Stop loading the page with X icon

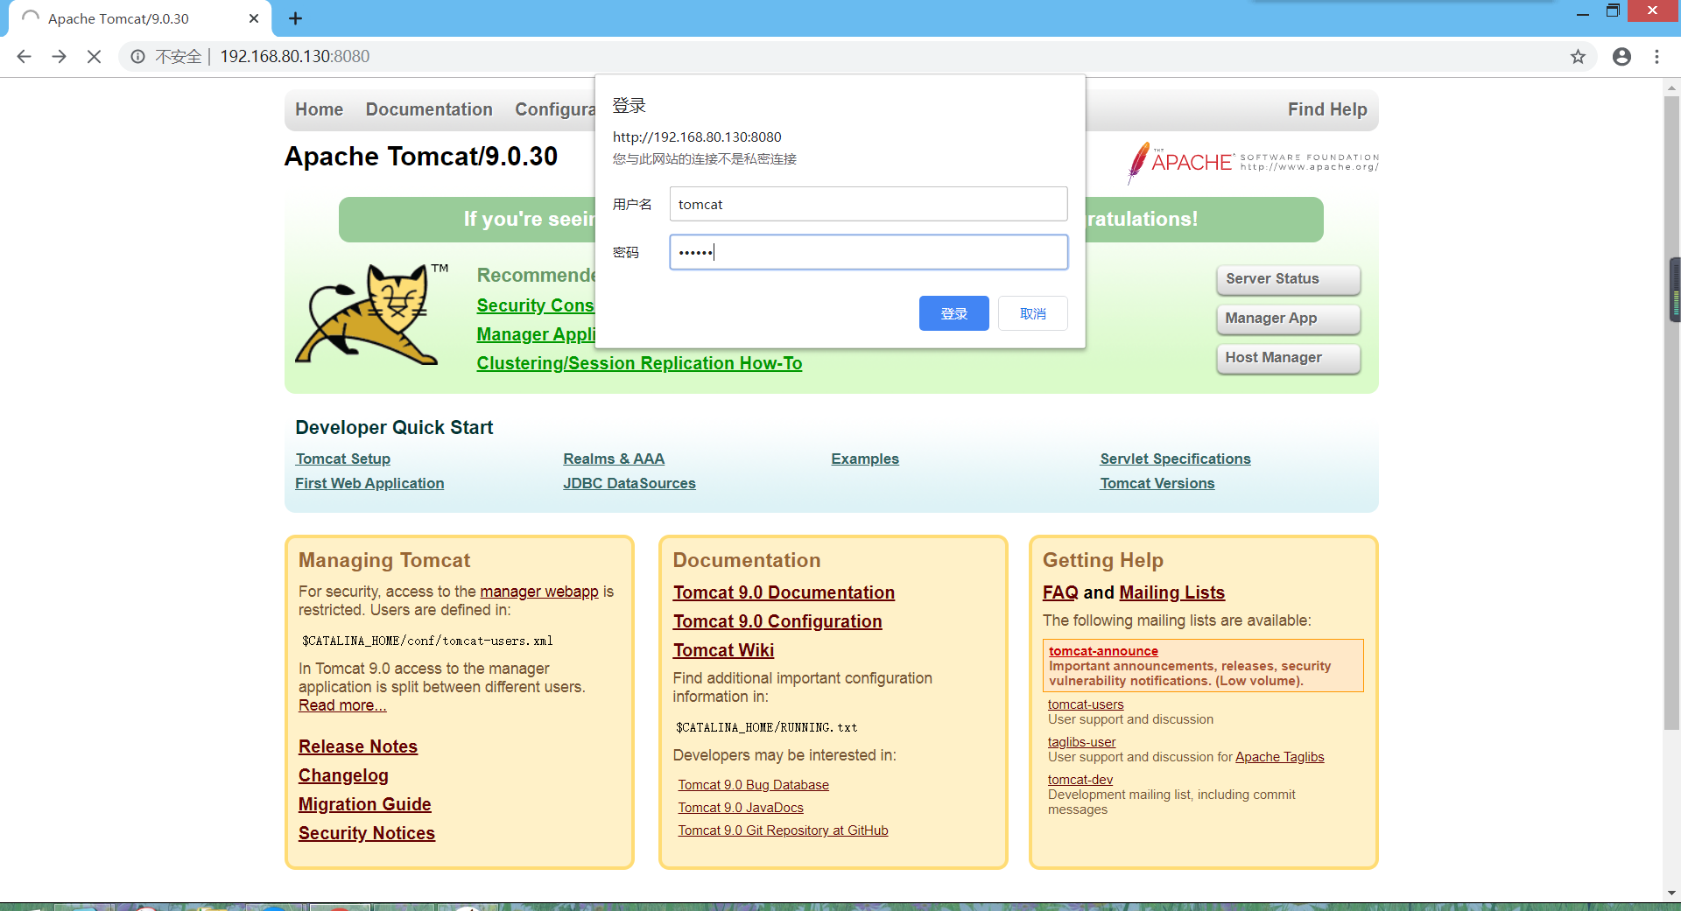(94, 57)
